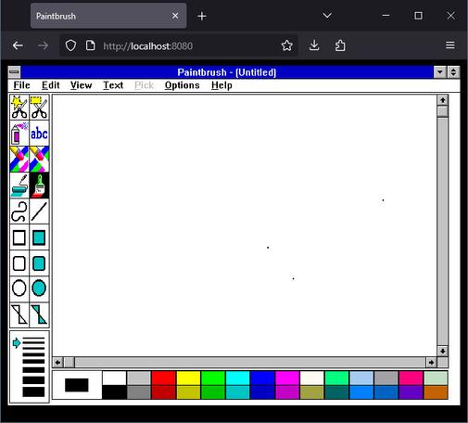Choose the dark gray color swatch
468x423 pixels.
point(139,392)
